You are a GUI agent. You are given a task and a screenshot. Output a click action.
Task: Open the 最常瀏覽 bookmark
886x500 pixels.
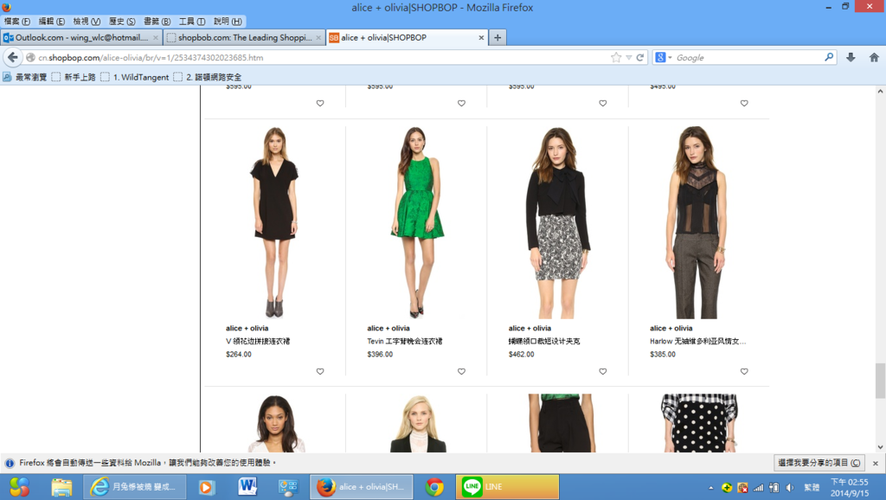tap(25, 77)
